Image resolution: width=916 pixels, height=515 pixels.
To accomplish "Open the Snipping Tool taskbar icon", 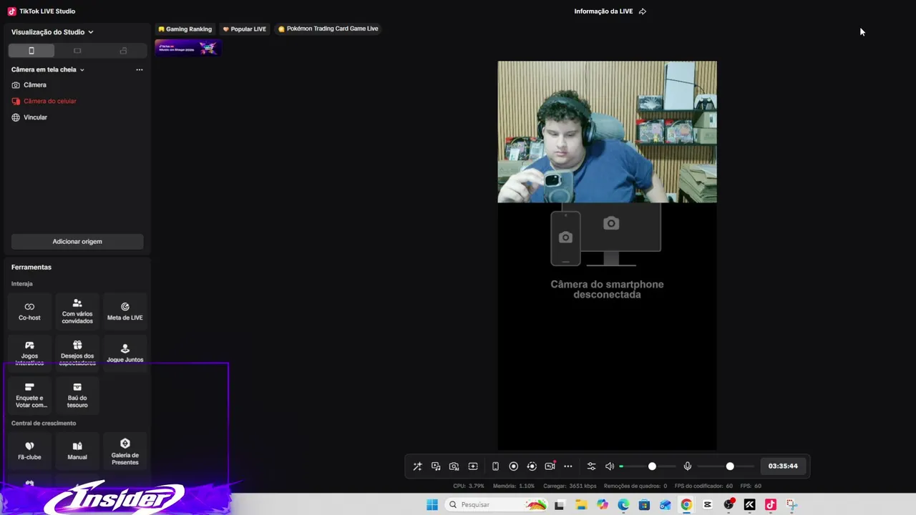I will (x=791, y=505).
